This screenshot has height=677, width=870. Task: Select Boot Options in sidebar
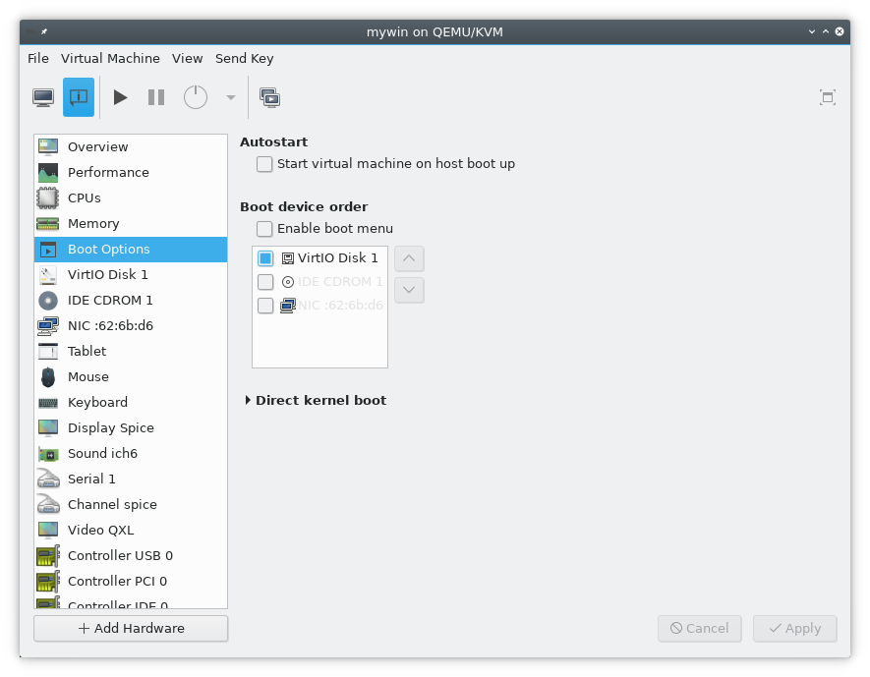click(x=131, y=249)
